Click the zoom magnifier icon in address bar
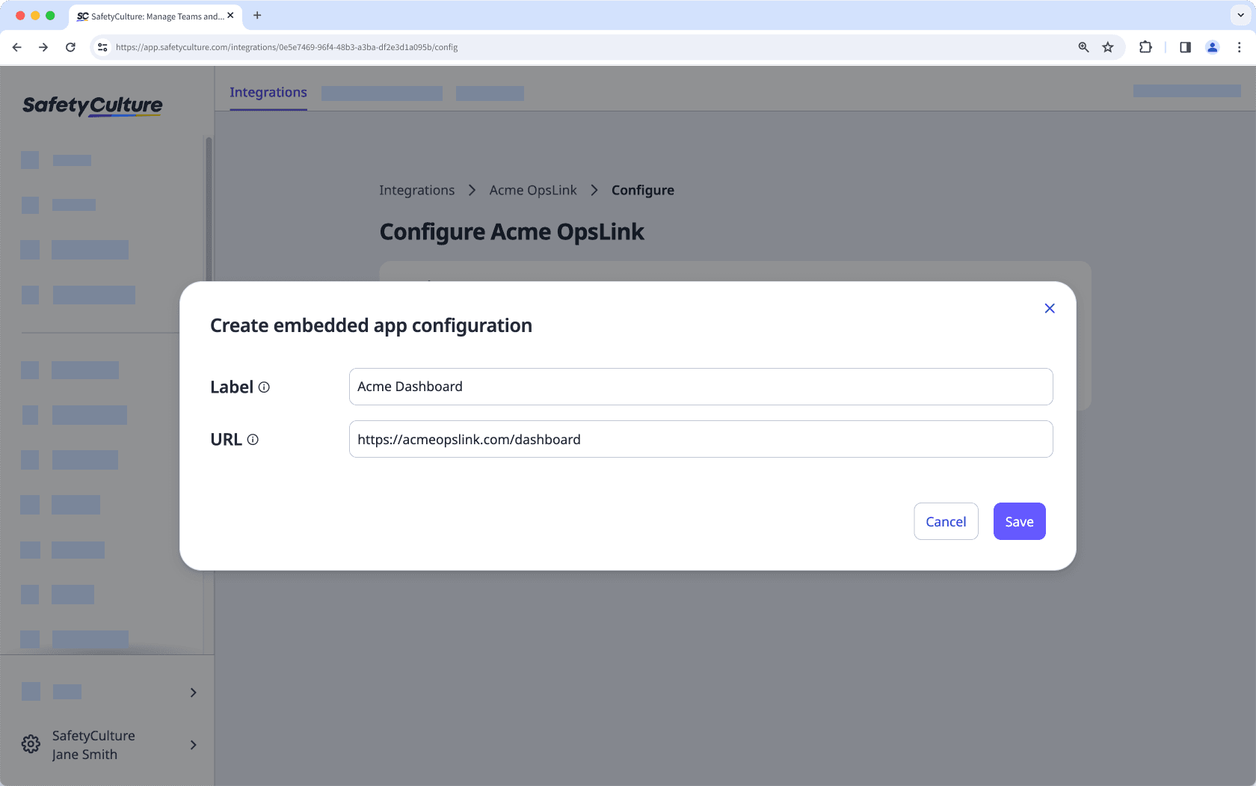The image size is (1256, 786). 1083,46
